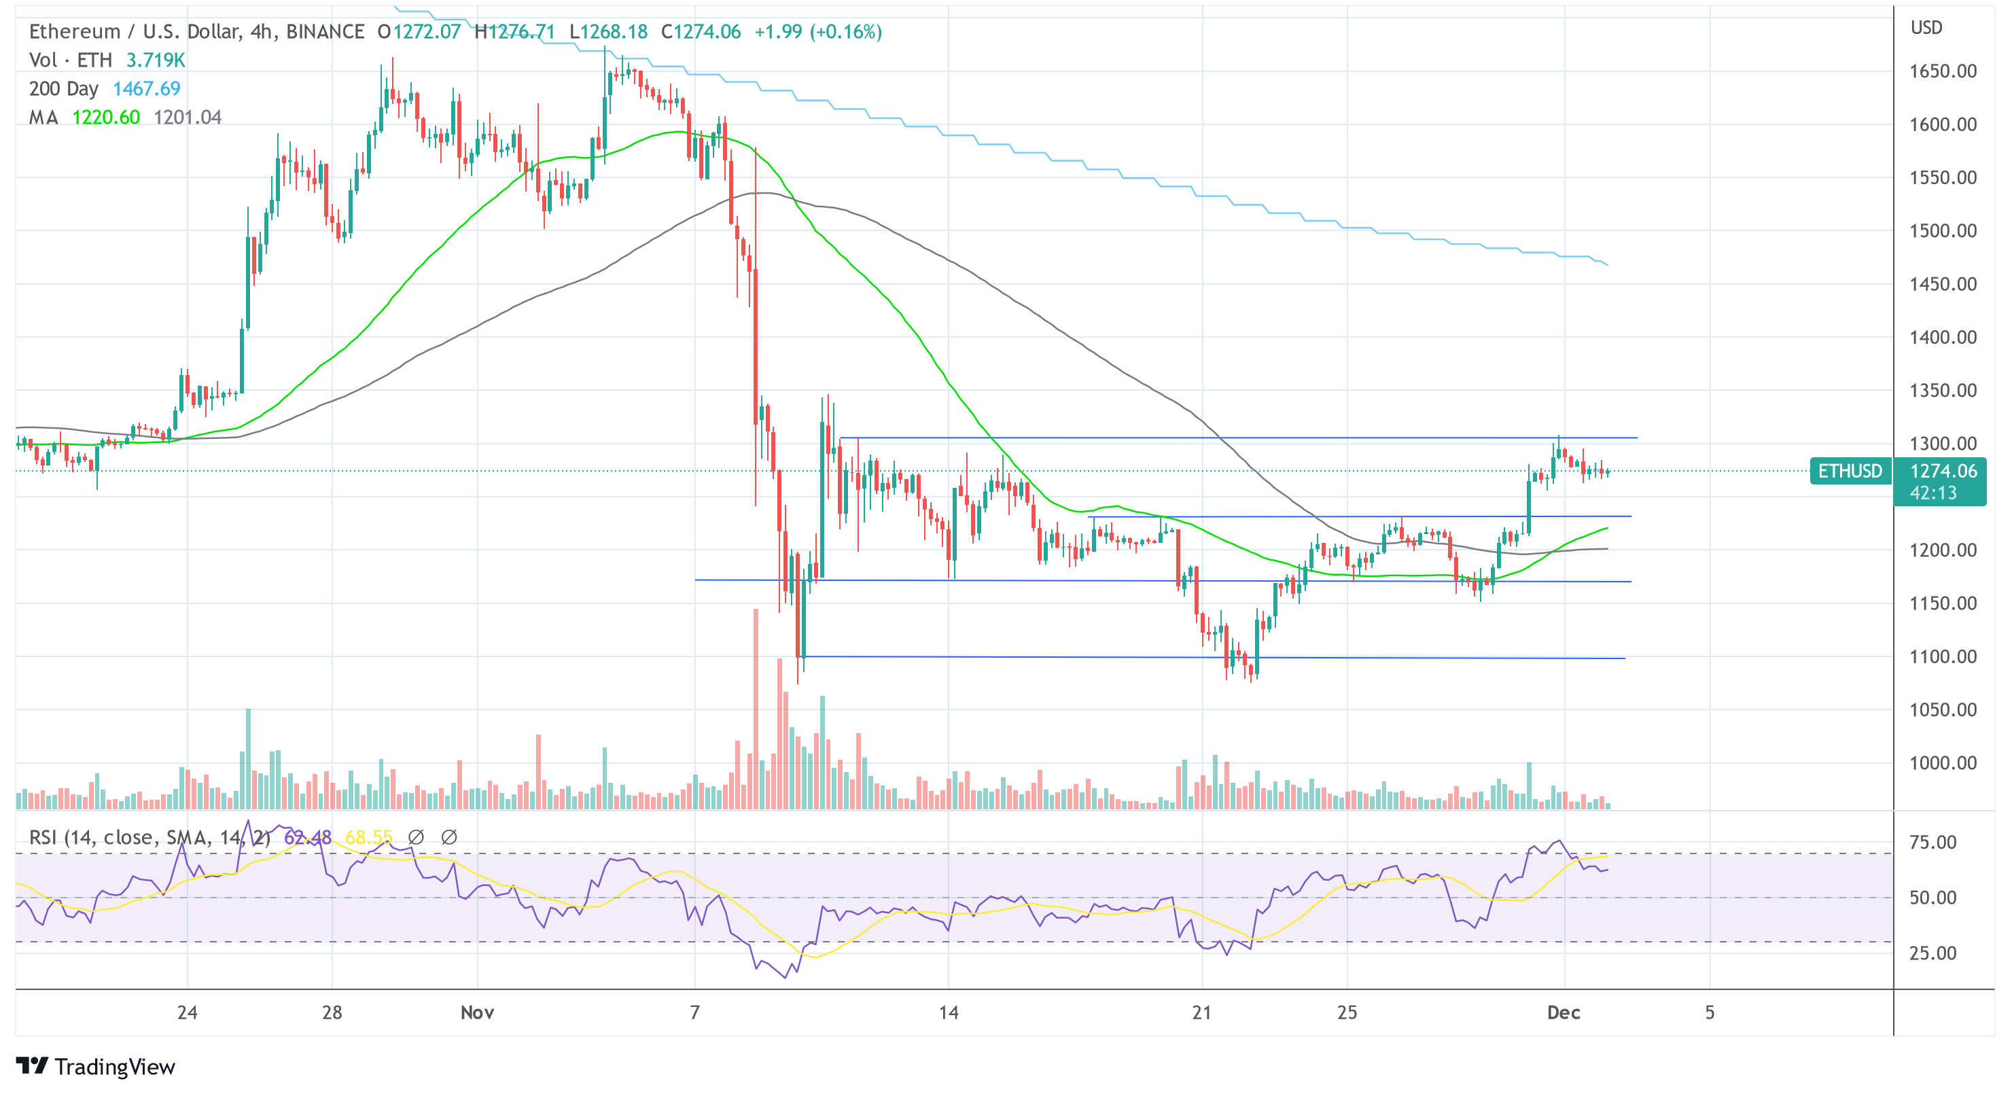This screenshot has height=1096, width=2012.
Task: Click the 1300.00 price axis label
Action: point(1943,444)
